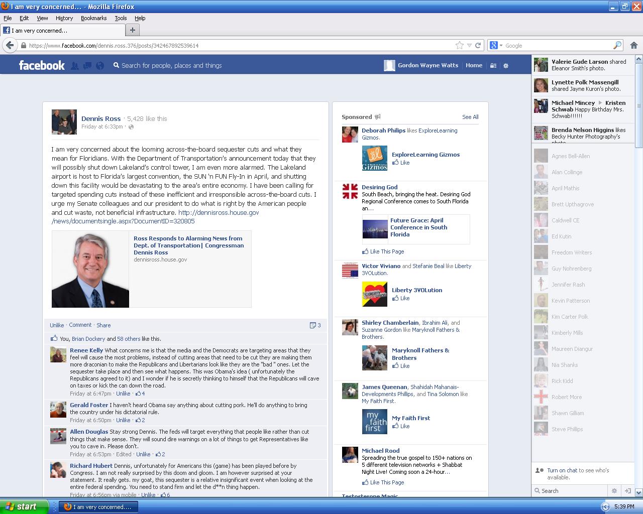This screenshot has height=514, width=643.
Task: Click the chat Search field
Action: coord(570,491)
